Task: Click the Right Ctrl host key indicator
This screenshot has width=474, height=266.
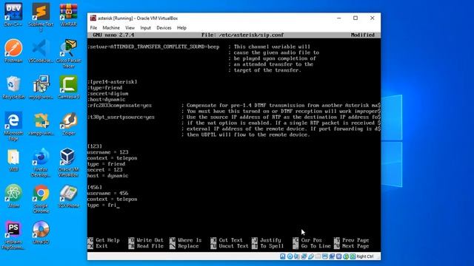Action: (x=365, y=256)
